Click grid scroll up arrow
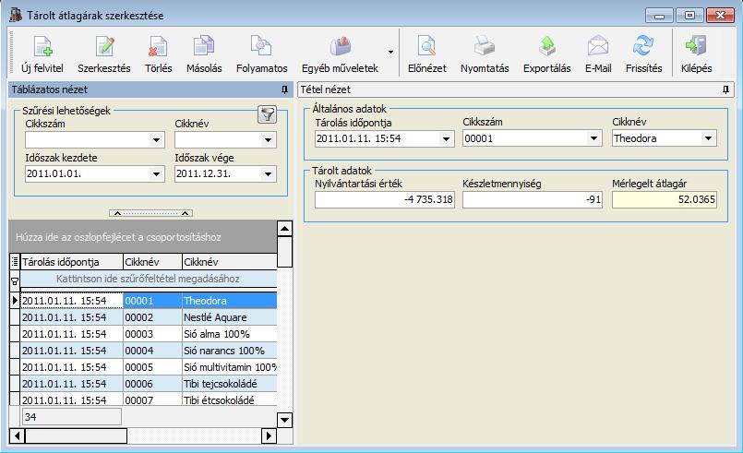The image size is (743, 453). (x=284, y=229)
